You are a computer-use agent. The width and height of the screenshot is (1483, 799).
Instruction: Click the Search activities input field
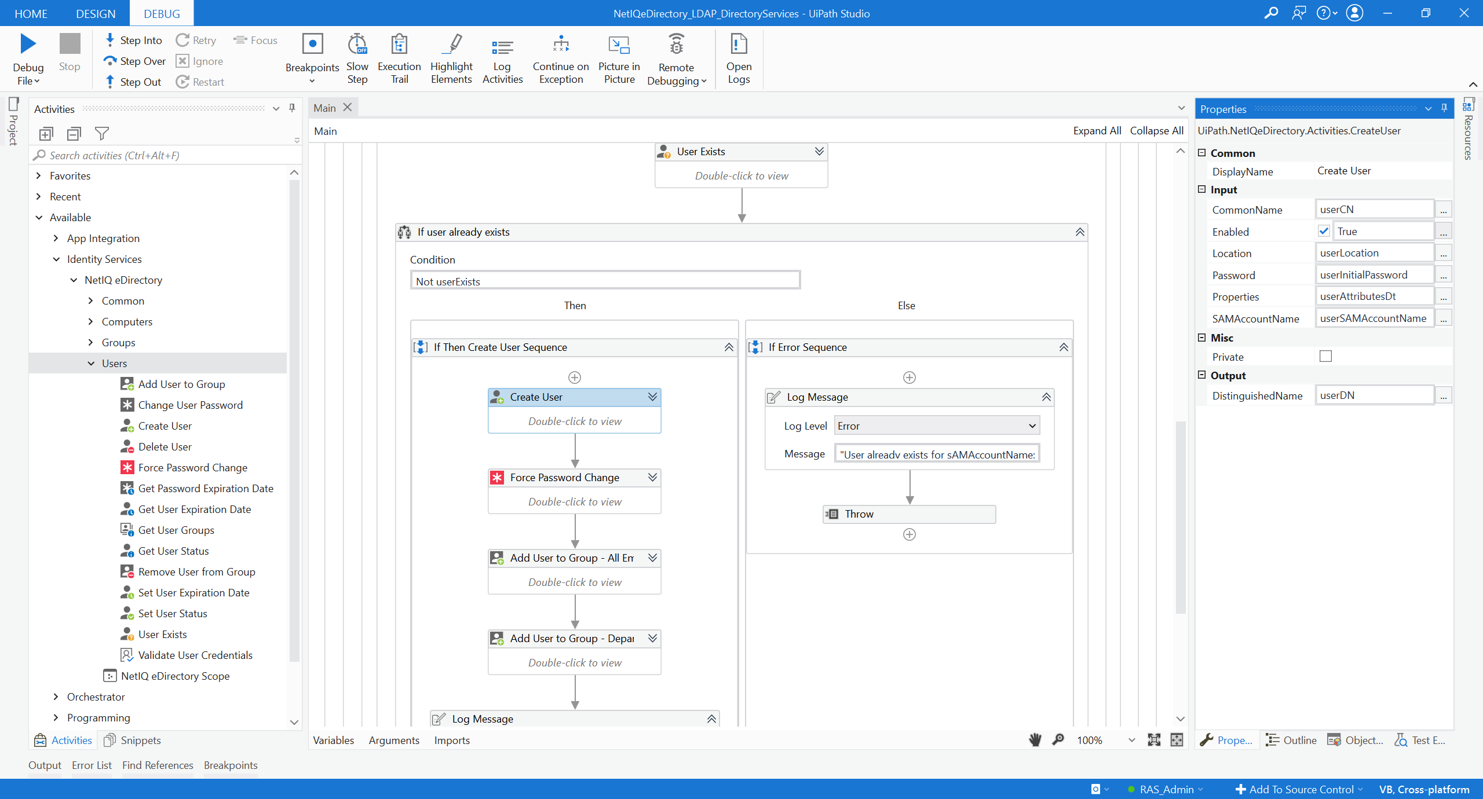click(165, 155)
